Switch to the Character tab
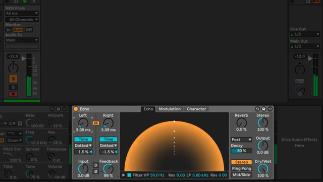This screenshot has height=182, width=323. [196, 109]
